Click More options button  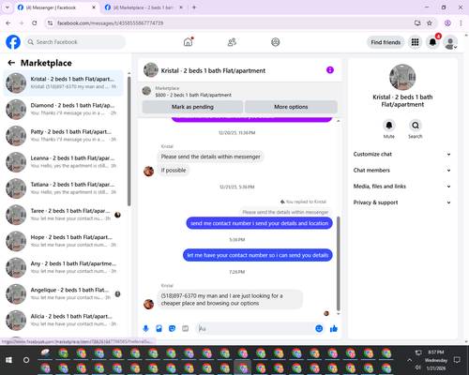coord(291,107)
